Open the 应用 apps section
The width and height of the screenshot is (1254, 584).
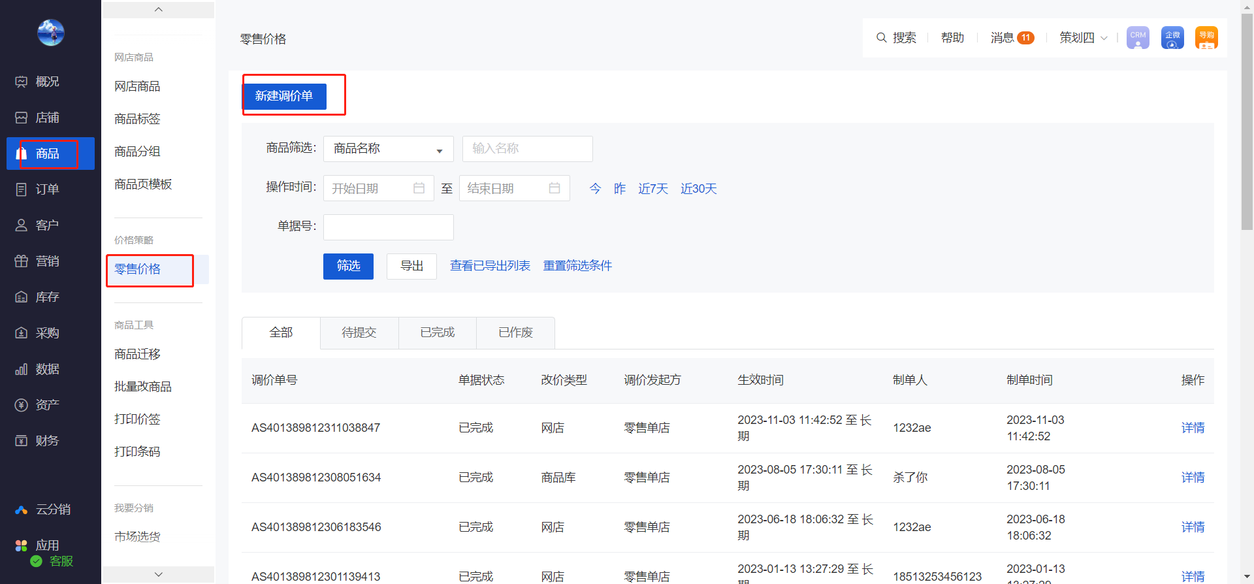pyautogui.click(x=37, y=545)
